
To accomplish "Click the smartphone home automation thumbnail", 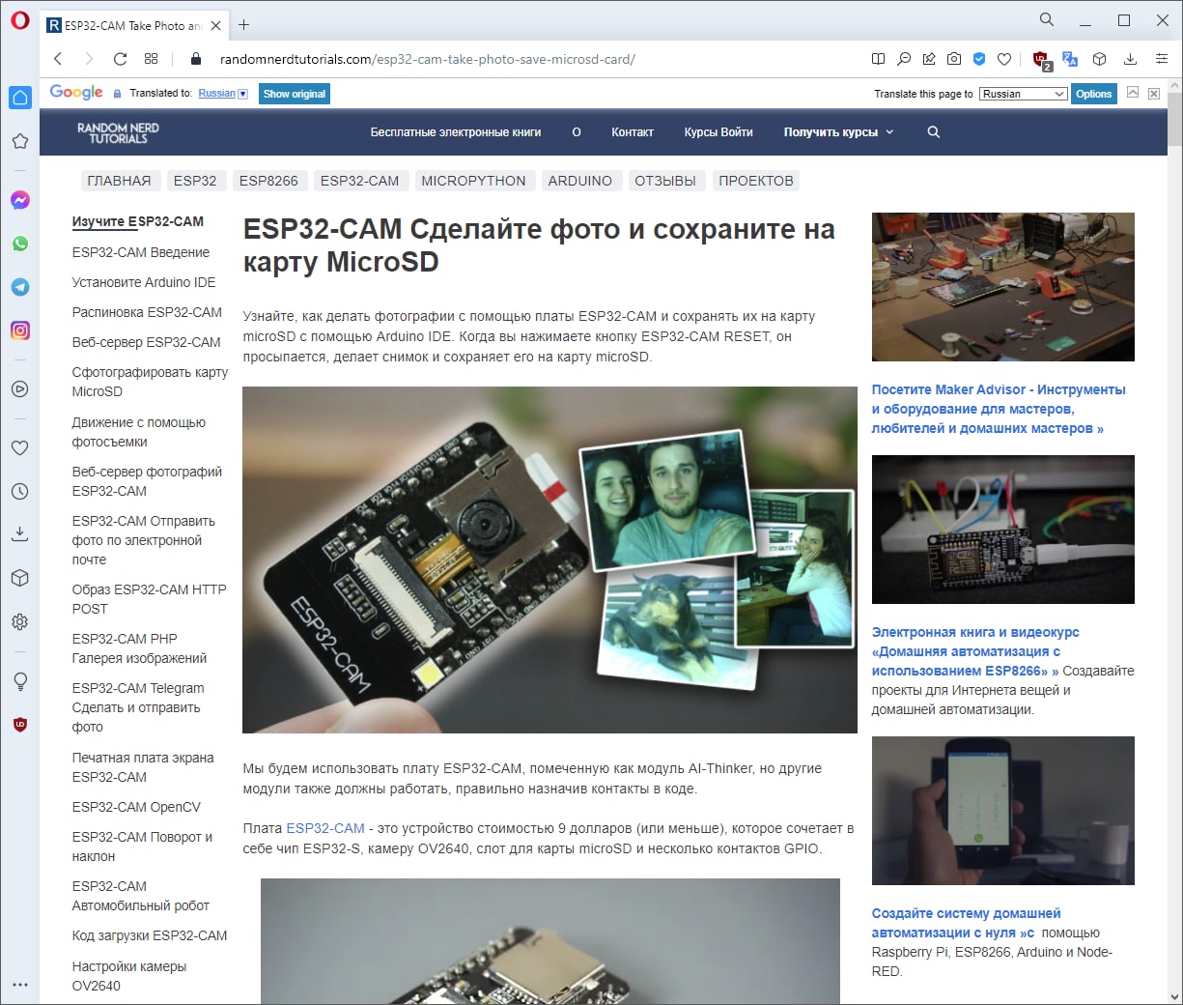I will (1002, 811).
